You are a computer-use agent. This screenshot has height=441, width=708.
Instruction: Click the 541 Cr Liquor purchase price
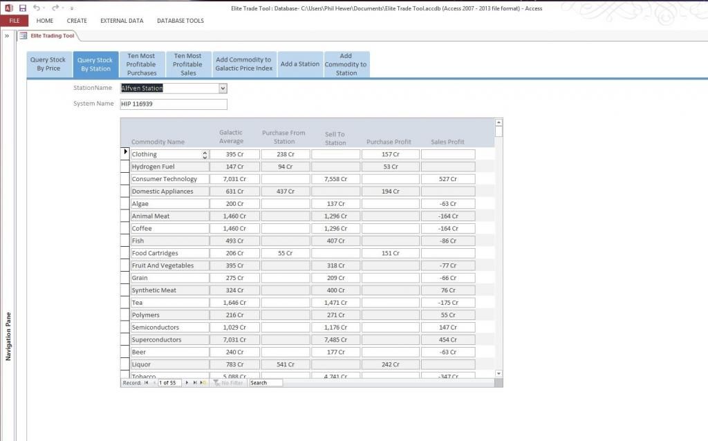pos(286,364)
